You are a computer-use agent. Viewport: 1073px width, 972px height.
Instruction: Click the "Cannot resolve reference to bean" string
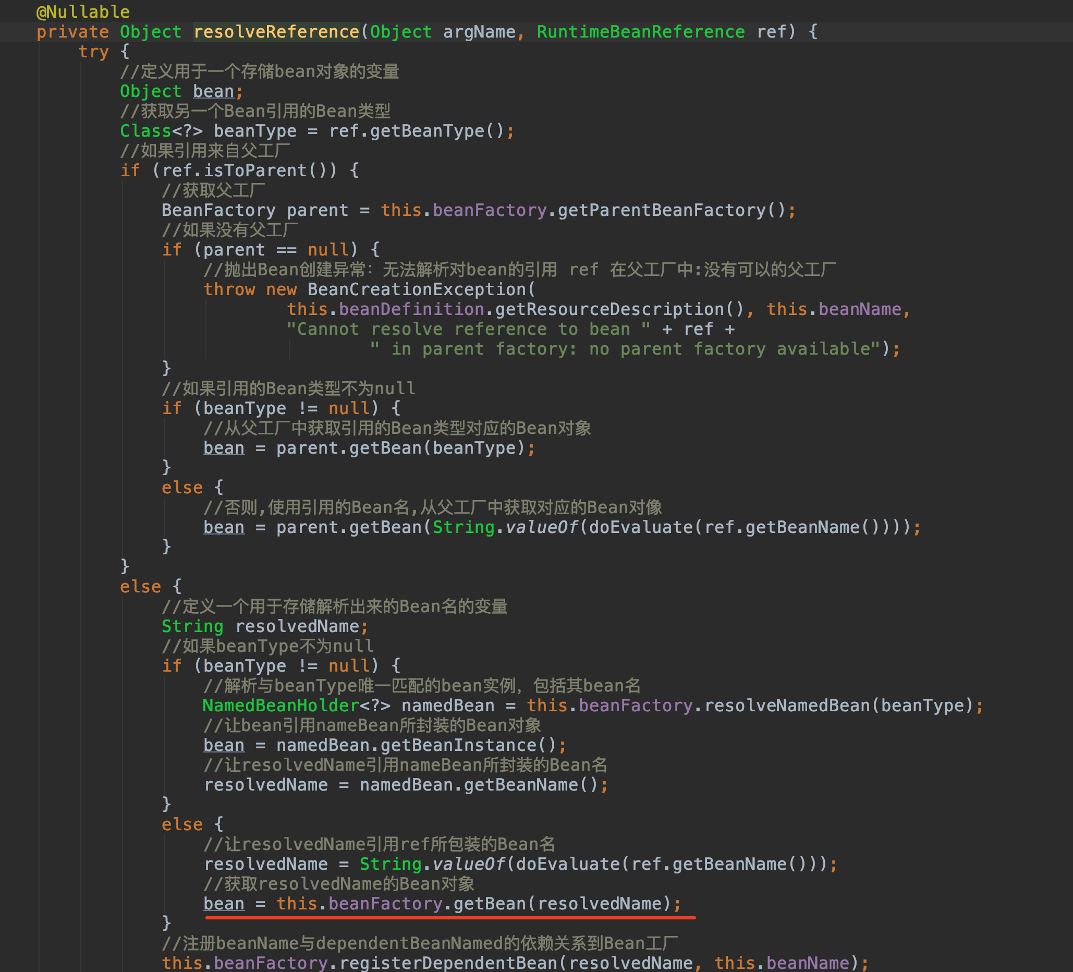point(468,330)
